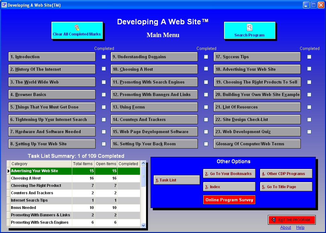Minimize the Developing A Web Site window
This screenshot has height=233, width=326.
click(306, 5)
